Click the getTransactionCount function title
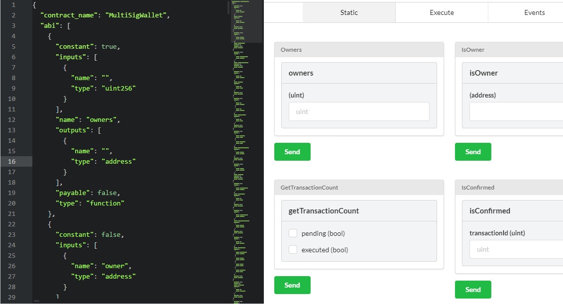This screenshot has width=563, height=304. coord(324,211)
